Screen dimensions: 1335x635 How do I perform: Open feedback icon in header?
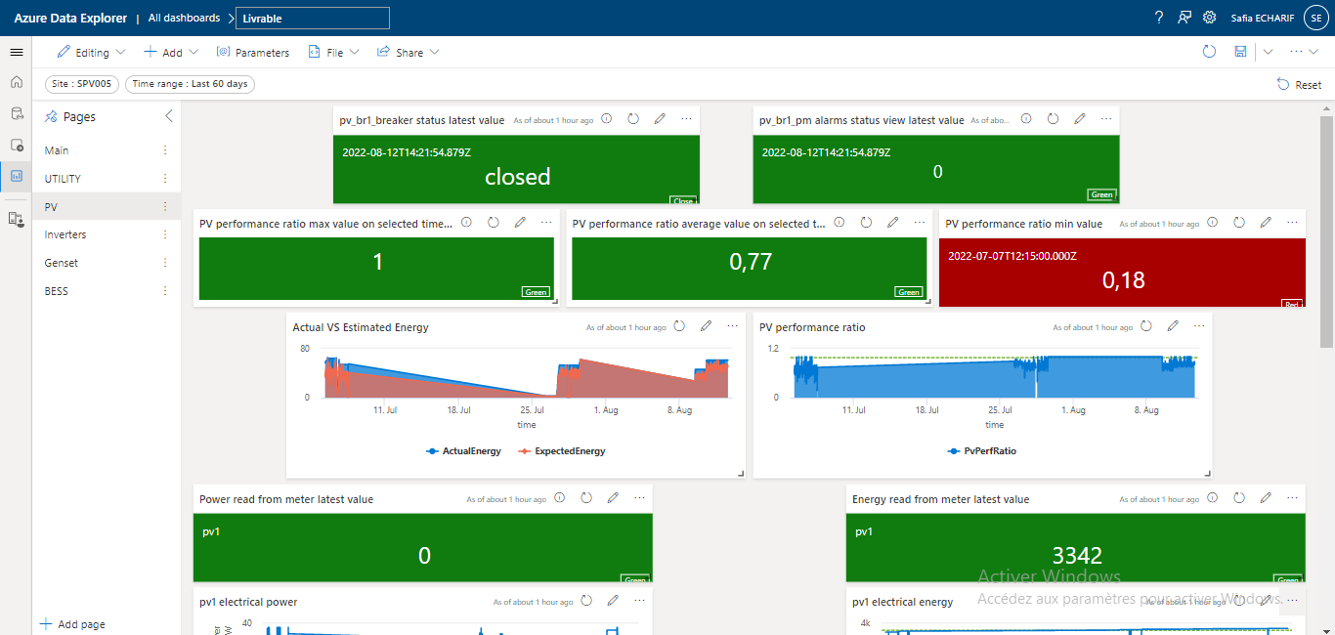[x=1184, y=18]
